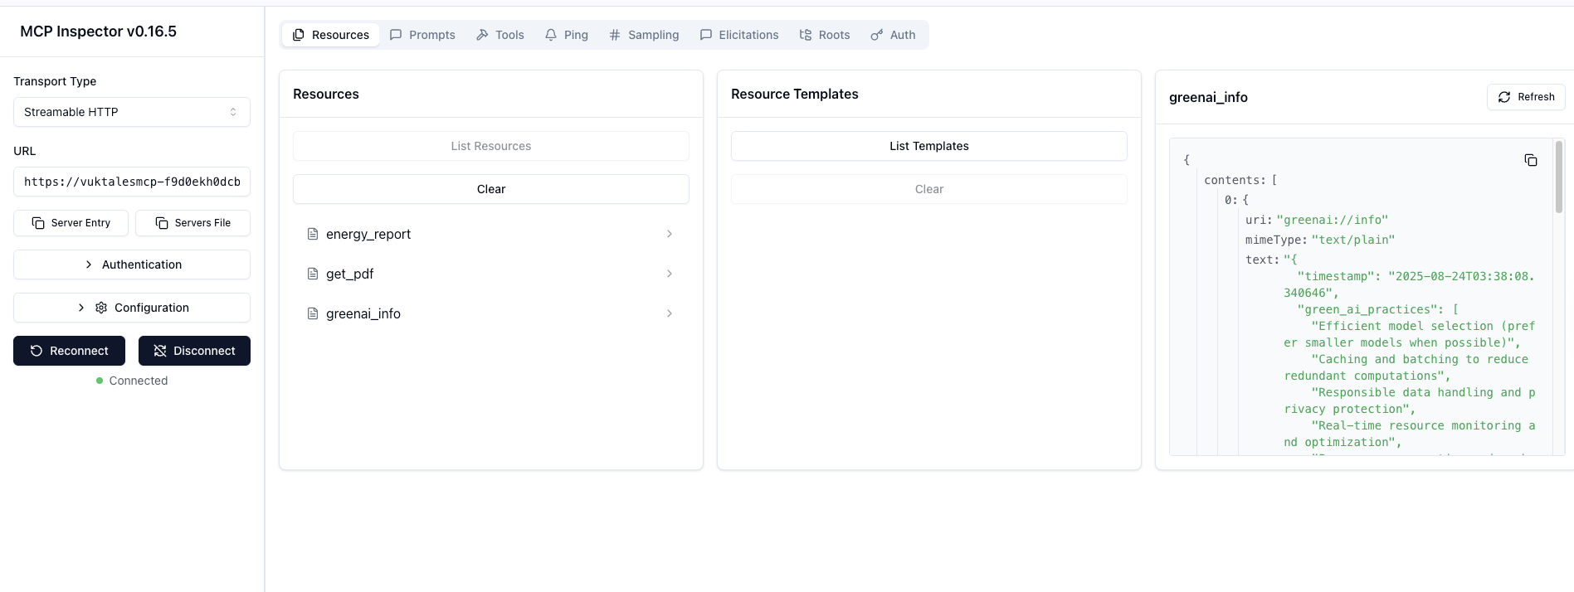
Task: Open the Transport Type dropdown
Action: click(131, 112)
